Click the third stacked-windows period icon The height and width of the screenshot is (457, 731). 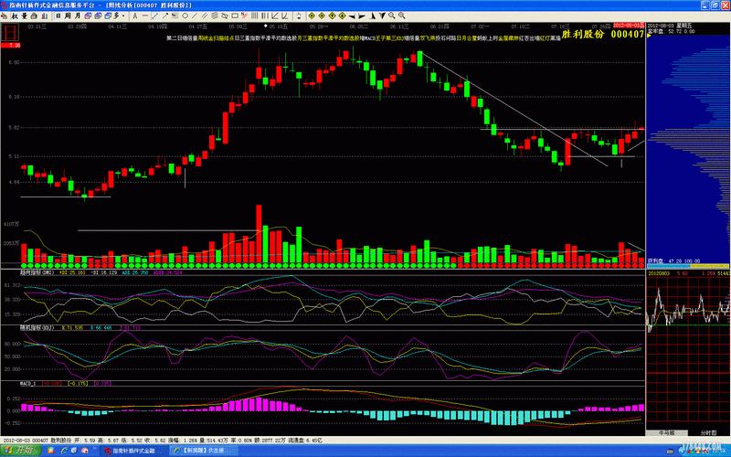[x=108, y=16]
